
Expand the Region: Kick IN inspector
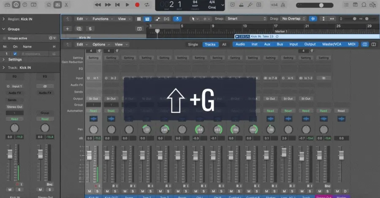[x=4, y=19]
